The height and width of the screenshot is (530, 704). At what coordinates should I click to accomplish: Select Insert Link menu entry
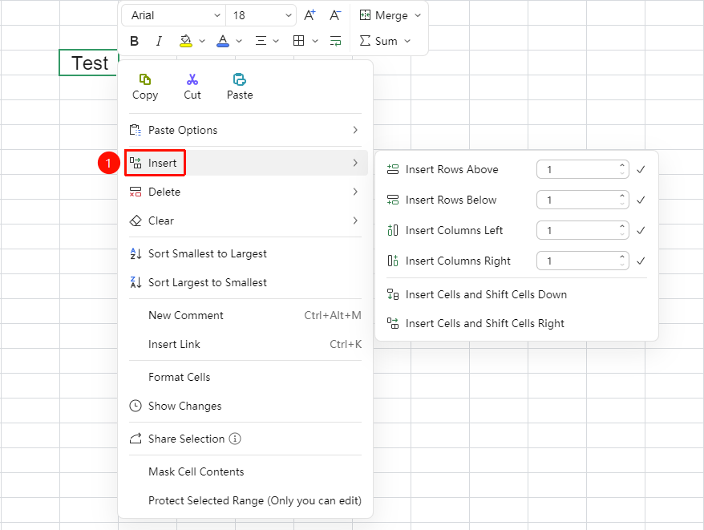coord(245,344)
